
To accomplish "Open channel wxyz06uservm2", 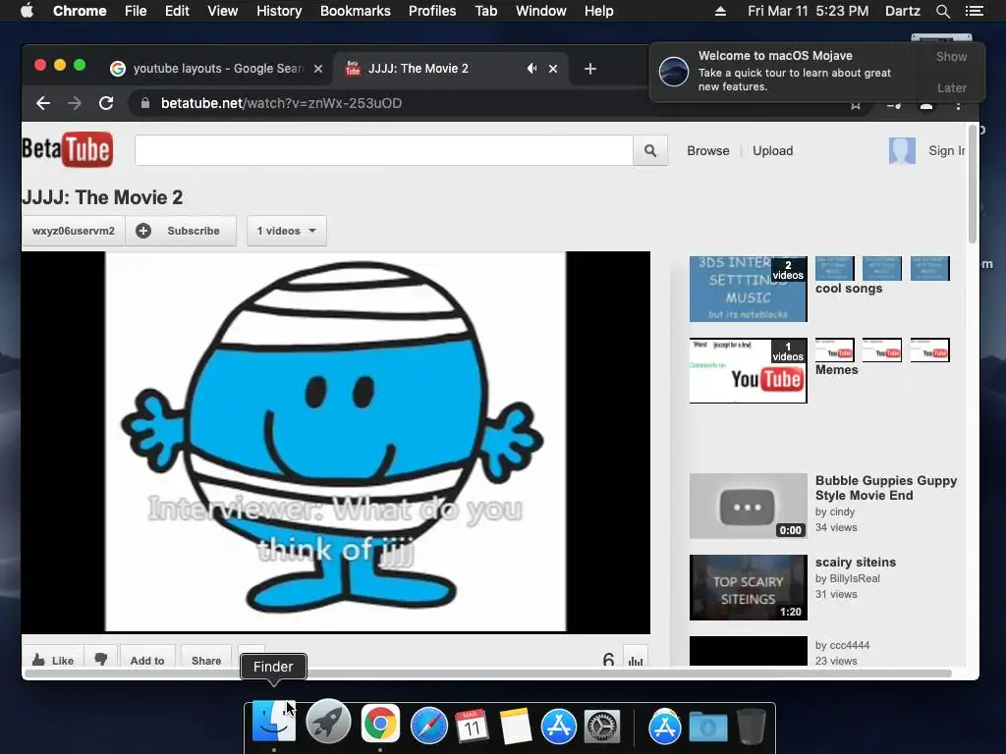I will click(73, 231).
